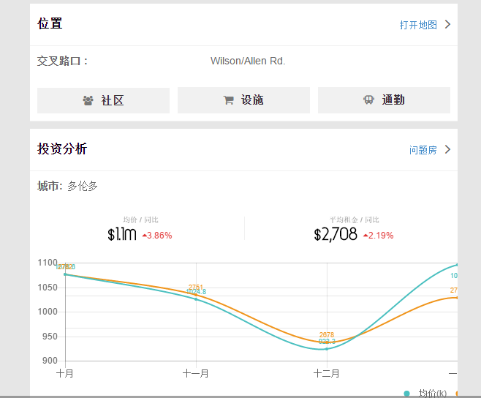Toggle the 均价(k) series legend label
Screen dimensions: 481x398
click(x=432, y=394)
